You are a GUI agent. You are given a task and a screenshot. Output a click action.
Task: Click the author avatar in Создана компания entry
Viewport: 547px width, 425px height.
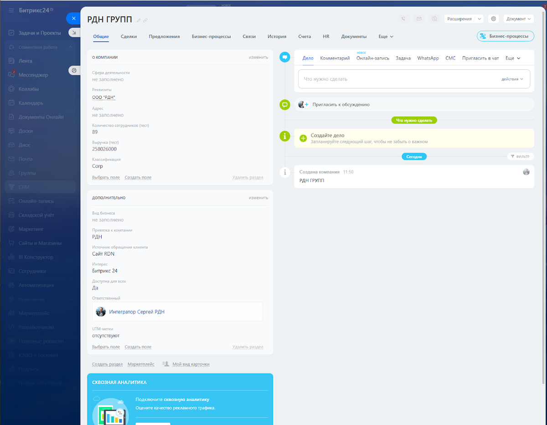coord(526,172)
